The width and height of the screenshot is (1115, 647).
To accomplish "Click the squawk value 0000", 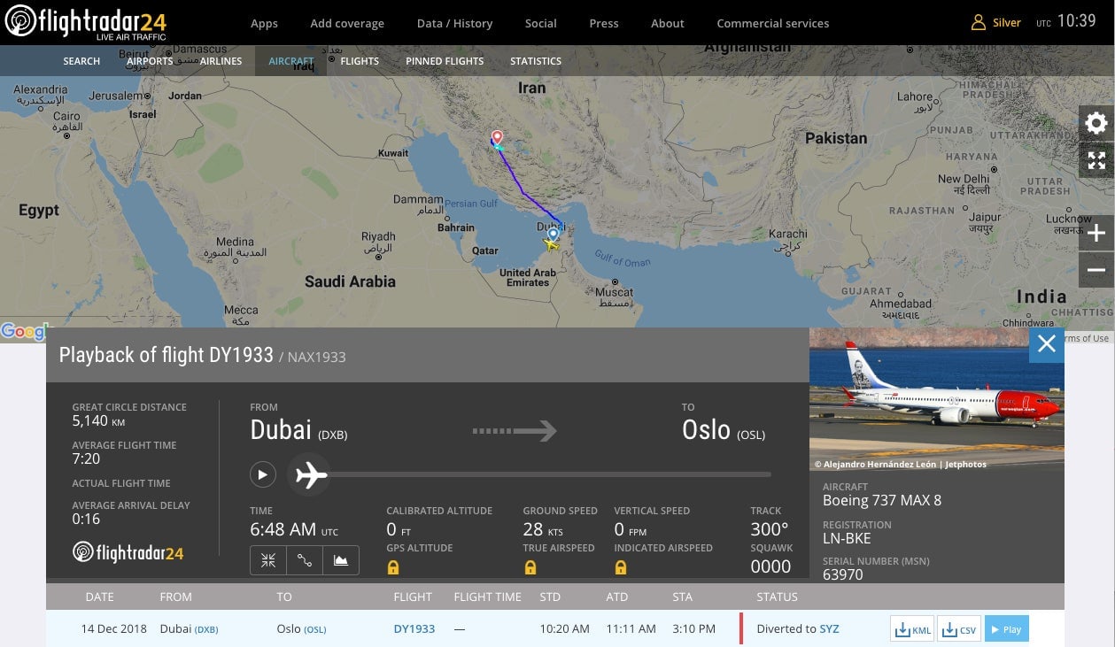I will (770, 566).
